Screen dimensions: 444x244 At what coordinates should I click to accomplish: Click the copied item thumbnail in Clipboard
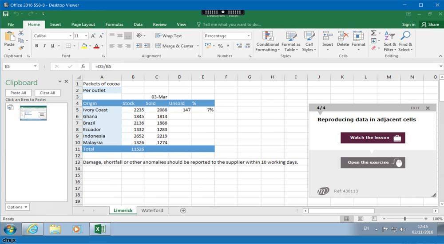click(x=33, y=113)
